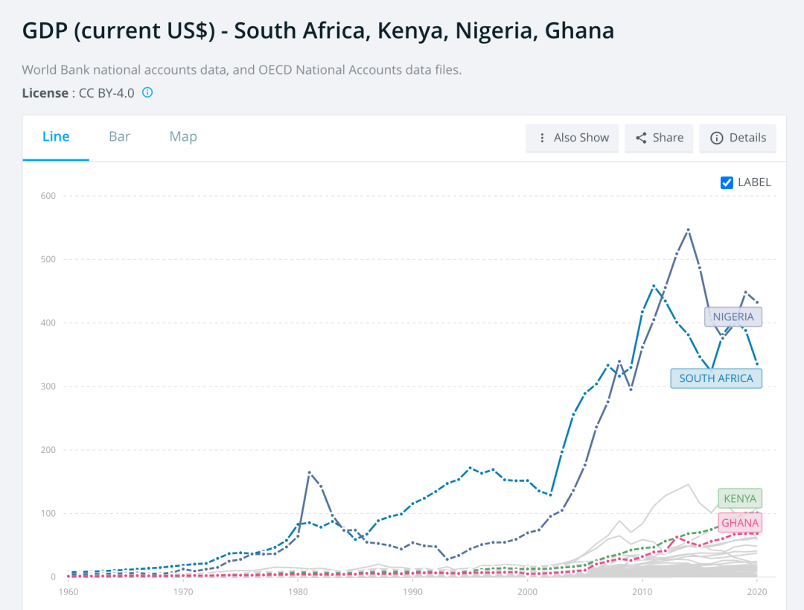Click the Details button label

tap(747, 138)
